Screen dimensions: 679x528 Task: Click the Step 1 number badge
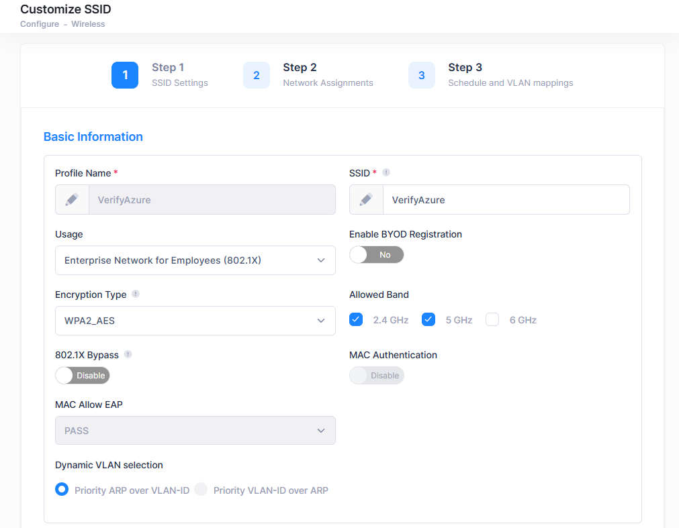[x=125, y=75]
